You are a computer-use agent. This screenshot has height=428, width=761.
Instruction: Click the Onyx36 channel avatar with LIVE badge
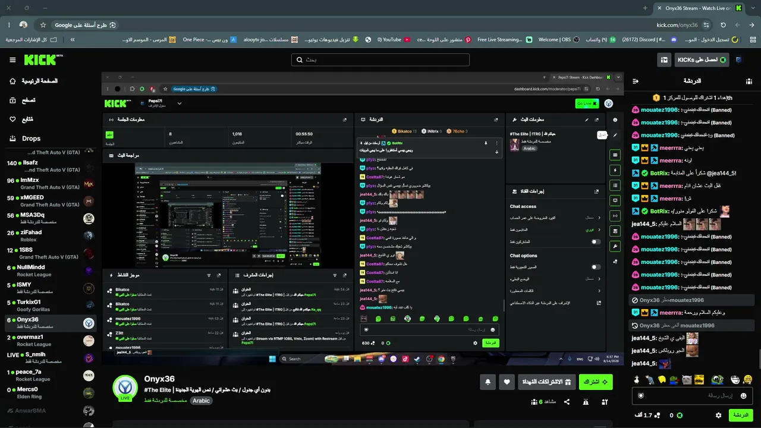coord(125,388)
